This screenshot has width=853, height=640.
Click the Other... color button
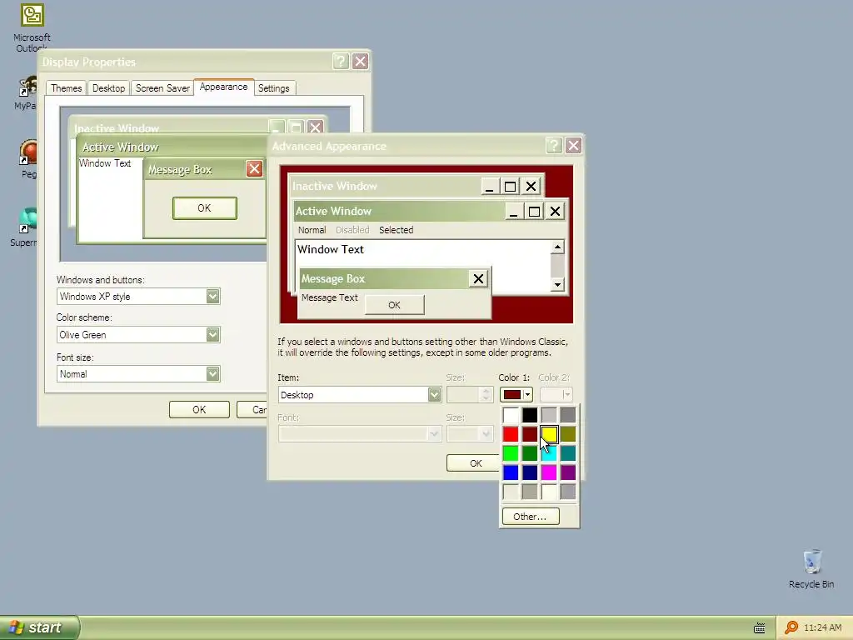click(531, 517)
